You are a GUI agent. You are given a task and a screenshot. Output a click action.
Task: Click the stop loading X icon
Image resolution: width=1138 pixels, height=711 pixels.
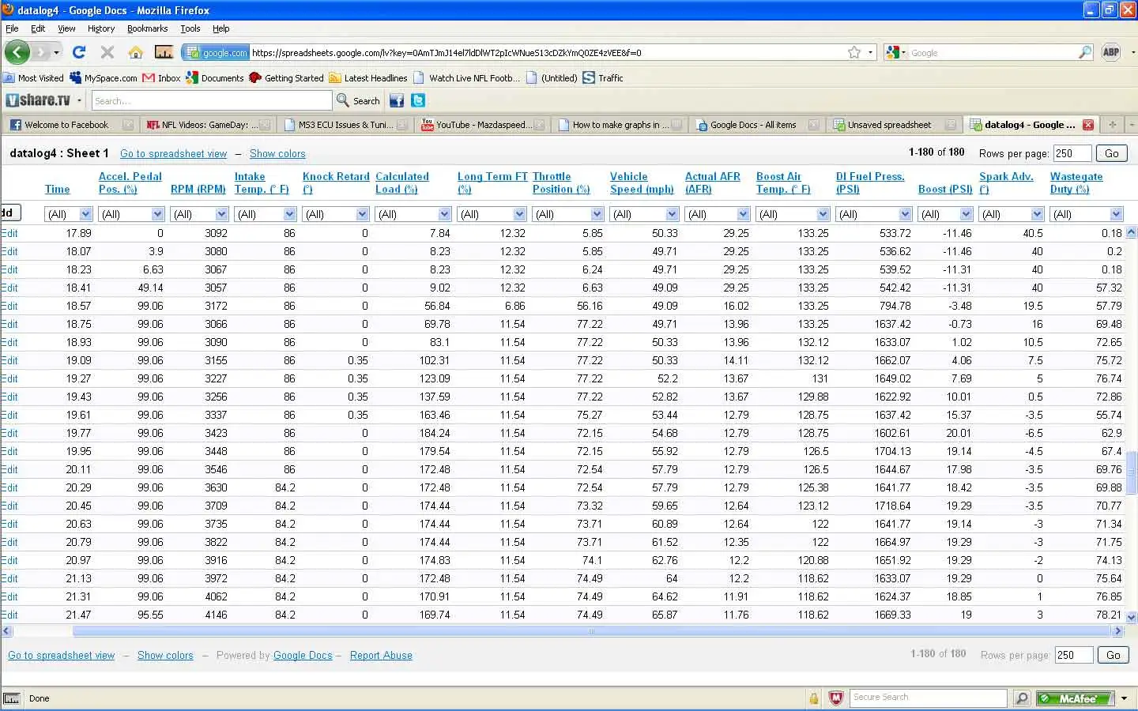[x=107, y=52]
